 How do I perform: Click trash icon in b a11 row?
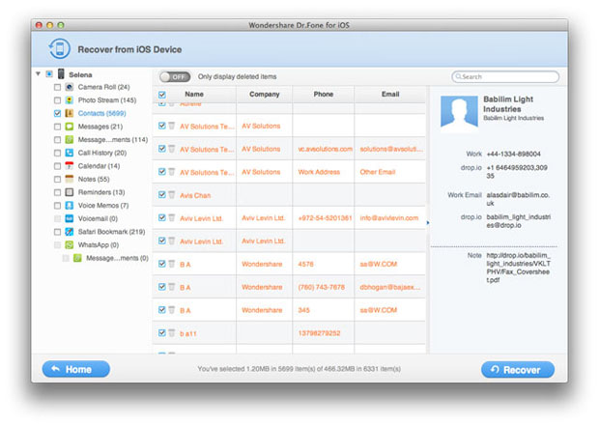pos(172,332)
